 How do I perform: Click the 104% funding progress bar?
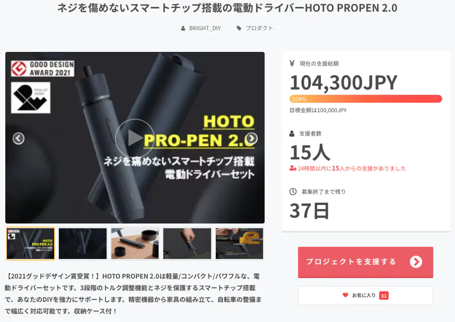[x=365, y=99]
